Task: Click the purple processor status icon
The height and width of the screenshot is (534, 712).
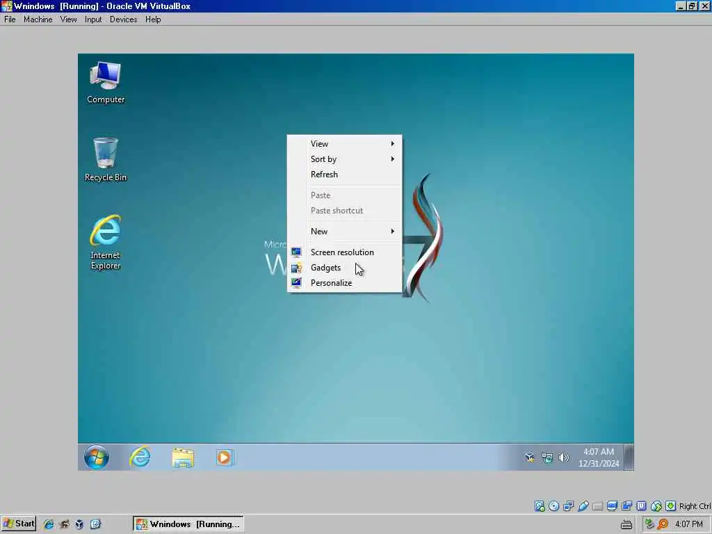Action: pyautogui.click(x=641, y=506)
